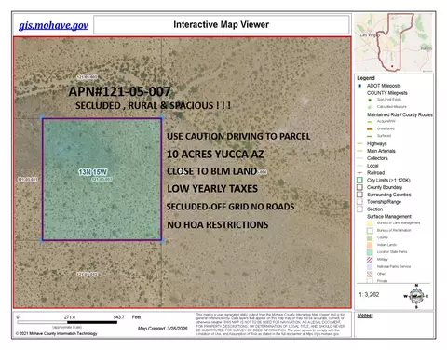Viewport: 447px width, 350px height.
Task: Click the Section square symbol in legend
Action: pyautogui.click(x=359, y=209)
